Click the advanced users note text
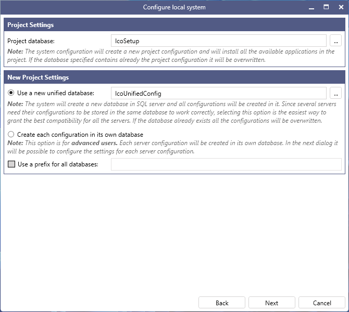Image resolution: width=349 pixels, height=312 pixels. click(x=172, y=147)
